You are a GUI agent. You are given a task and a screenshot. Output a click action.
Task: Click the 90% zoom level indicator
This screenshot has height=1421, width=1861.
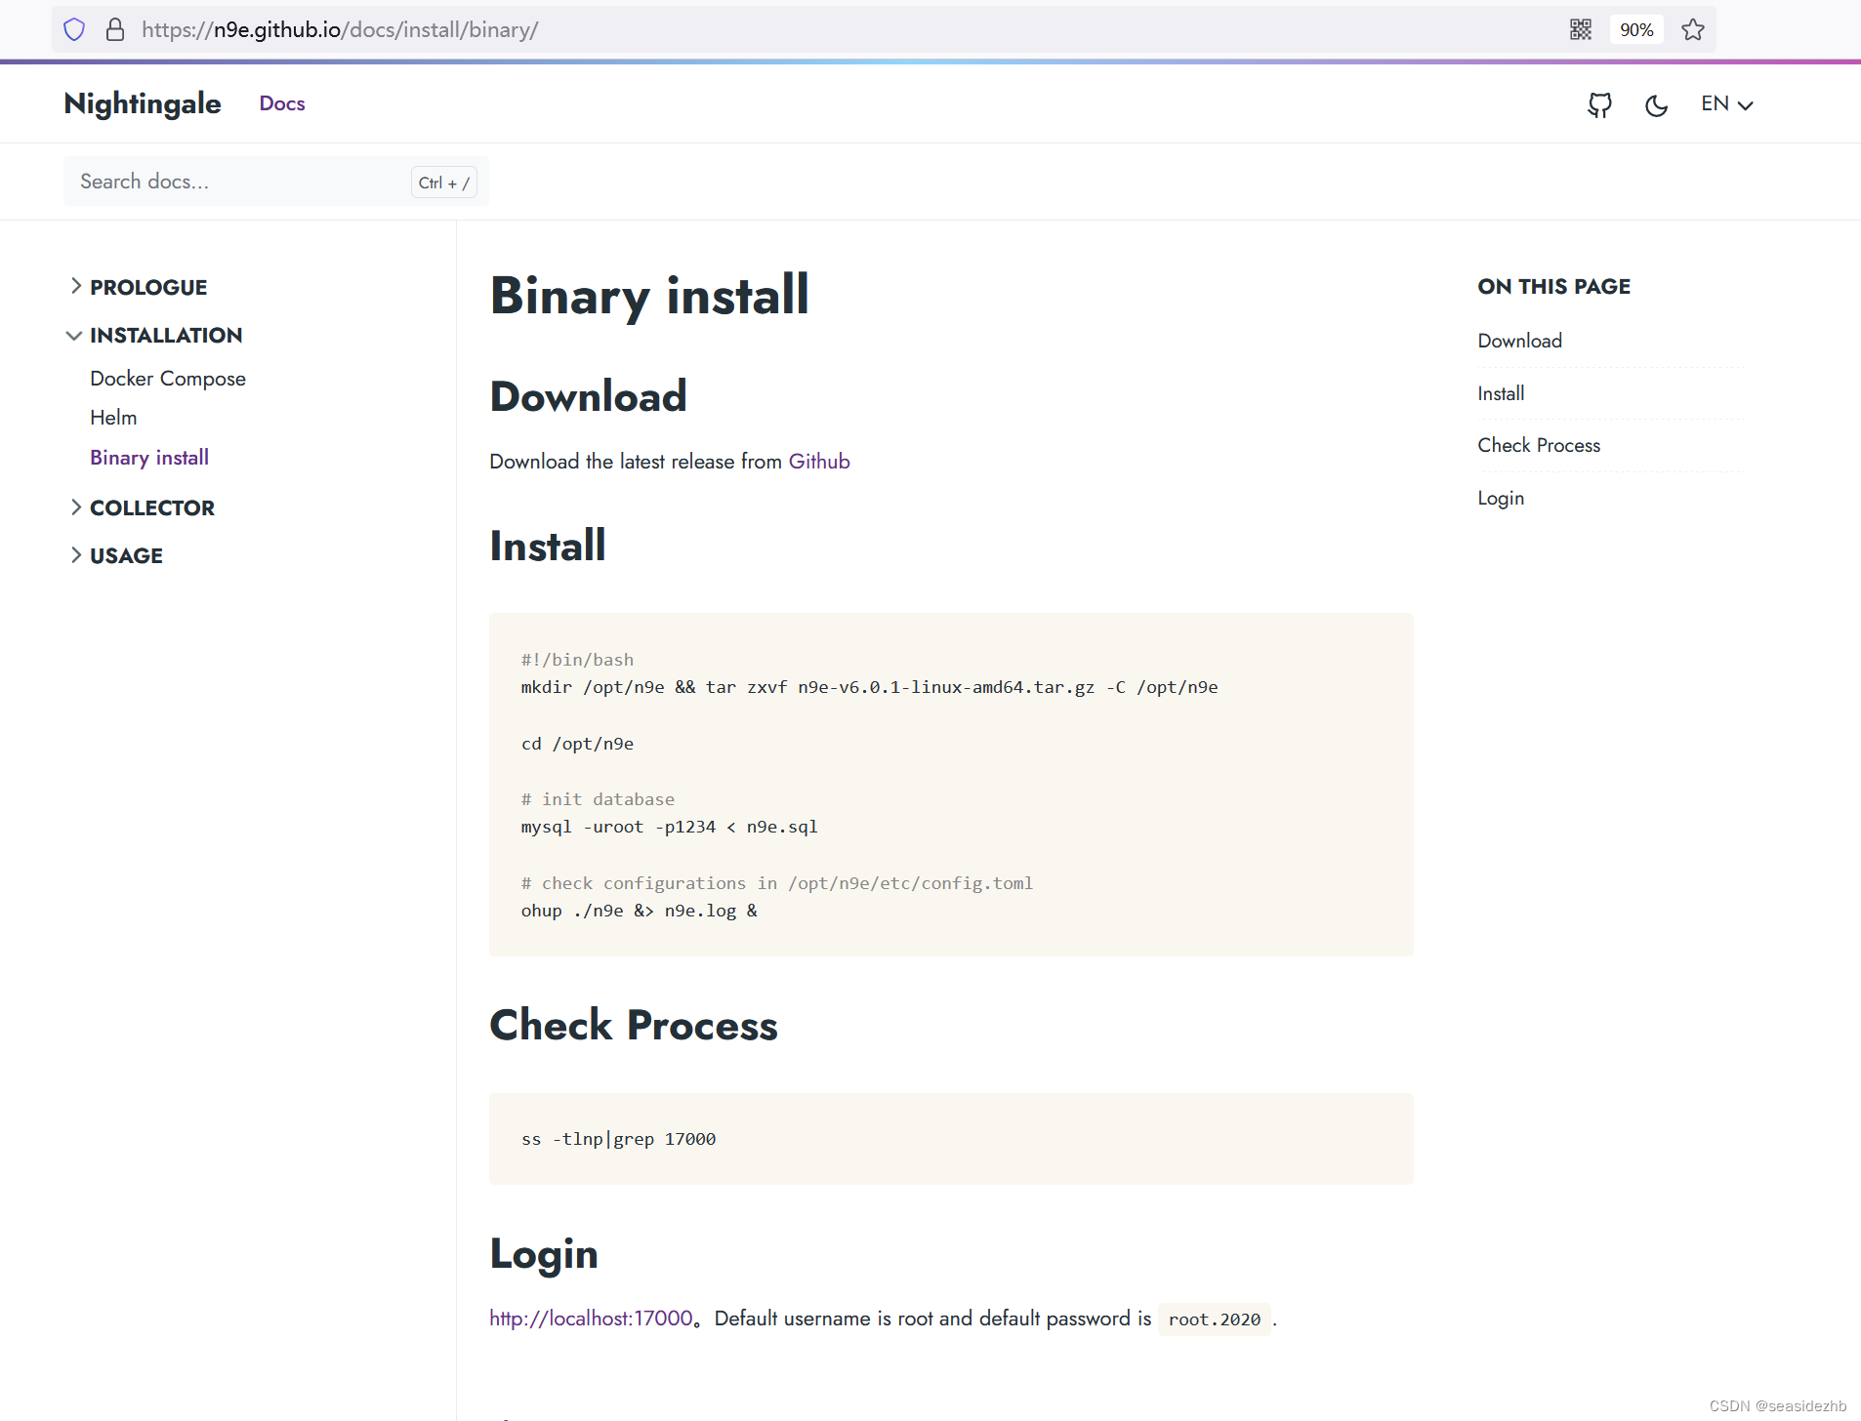[1636, 29]
